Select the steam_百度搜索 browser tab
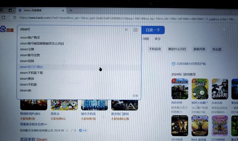The image size is (238, 141). coord(41,11)
